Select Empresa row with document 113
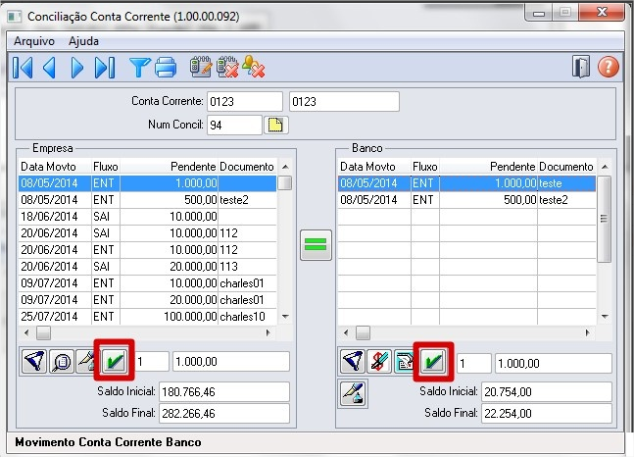634x457 pixels. pos(148,267)
